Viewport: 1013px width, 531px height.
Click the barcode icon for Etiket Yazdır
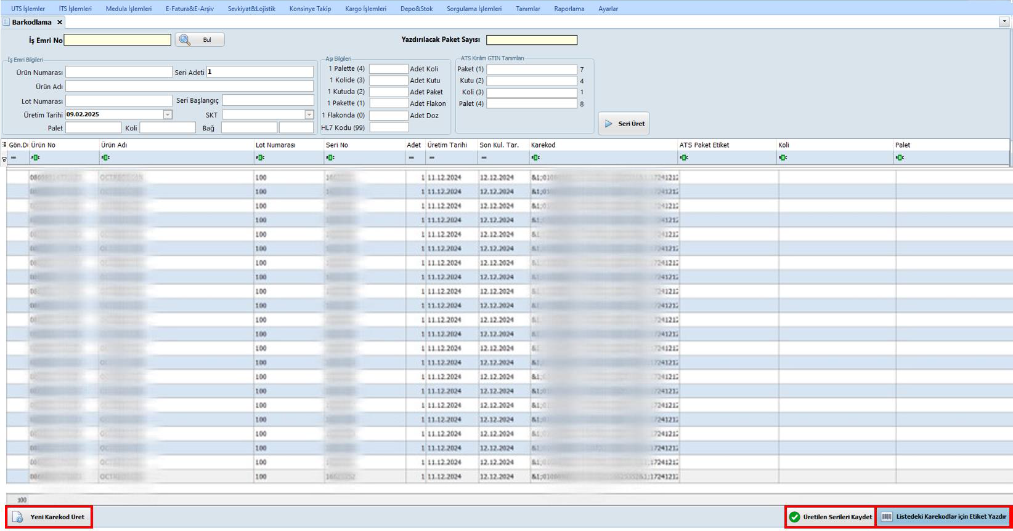point(887,517)
